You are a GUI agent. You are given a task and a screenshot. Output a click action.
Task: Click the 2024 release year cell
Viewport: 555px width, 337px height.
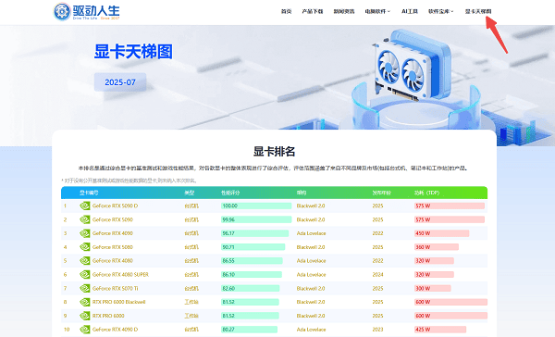point(377,275)
